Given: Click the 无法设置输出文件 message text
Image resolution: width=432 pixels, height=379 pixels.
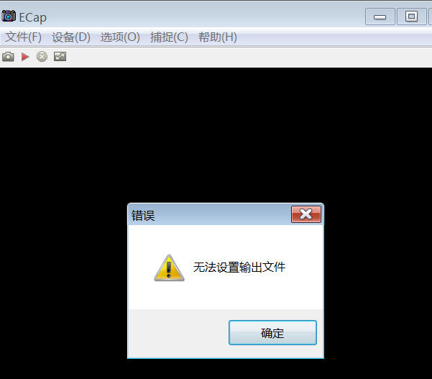Looking at the screenshot, I should point(239,268).
